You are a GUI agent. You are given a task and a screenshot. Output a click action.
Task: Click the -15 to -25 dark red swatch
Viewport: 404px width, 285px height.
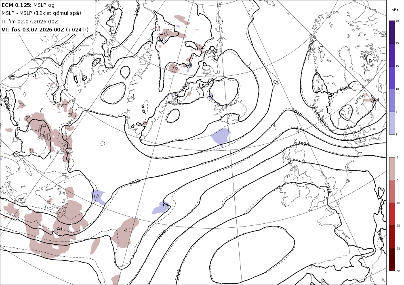[392, 237]
